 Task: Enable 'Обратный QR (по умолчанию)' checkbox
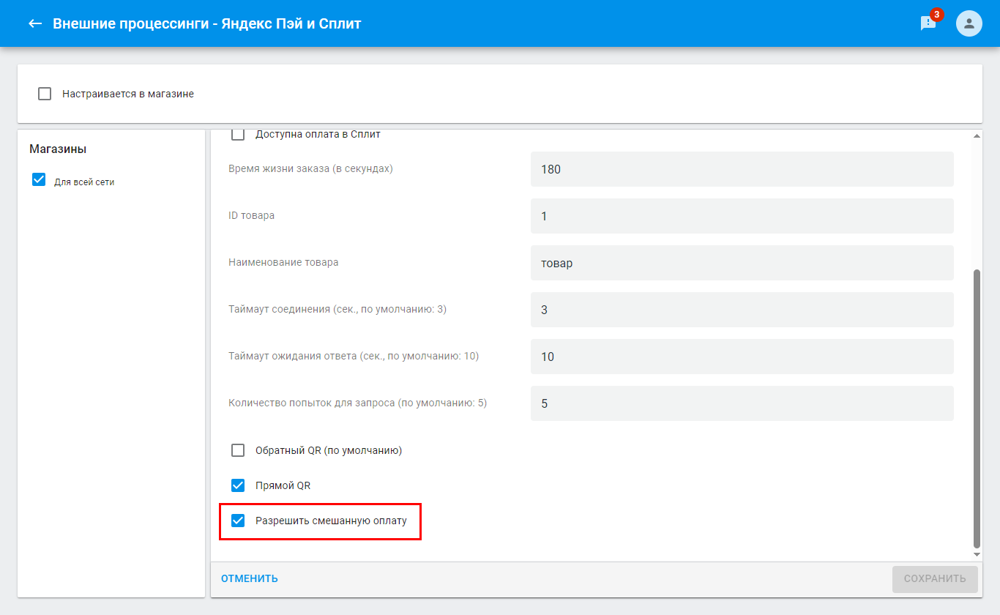[x=238, y=450]
